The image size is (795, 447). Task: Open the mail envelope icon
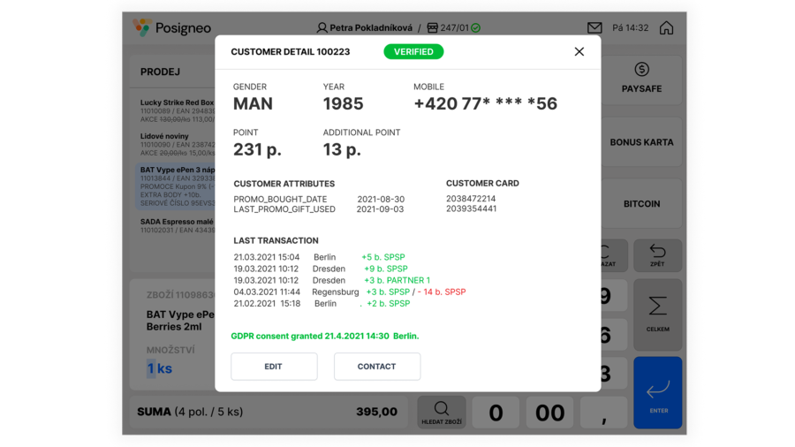594,28
